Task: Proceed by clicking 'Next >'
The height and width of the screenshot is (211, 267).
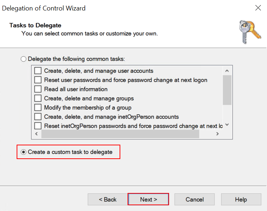Action: tap(148, 199)
